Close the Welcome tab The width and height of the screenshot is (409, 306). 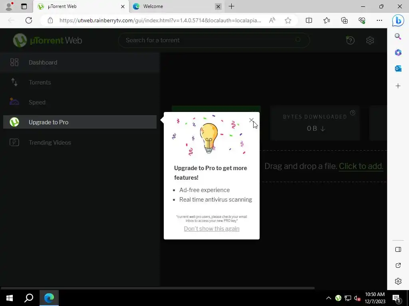[x=218, y=6]
